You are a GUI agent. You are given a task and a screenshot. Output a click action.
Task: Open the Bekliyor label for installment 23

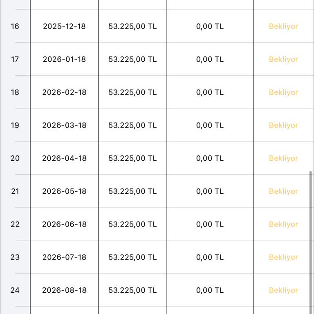[283, 257]
